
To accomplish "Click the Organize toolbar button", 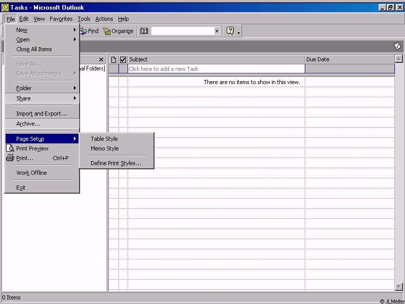I will (x=118, y=31).
